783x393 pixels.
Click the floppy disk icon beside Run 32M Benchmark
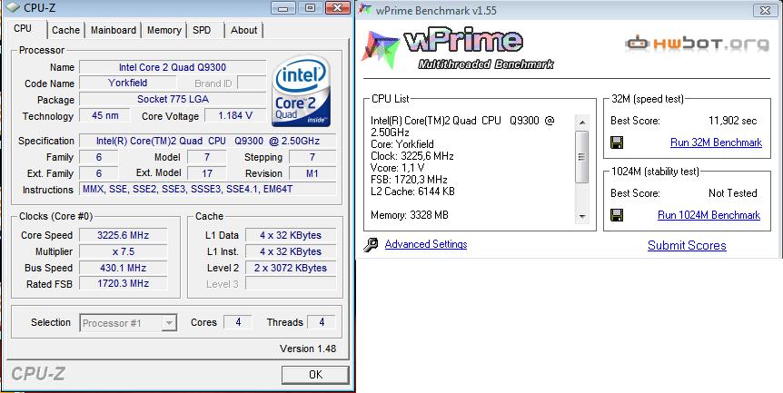[617, 142]
